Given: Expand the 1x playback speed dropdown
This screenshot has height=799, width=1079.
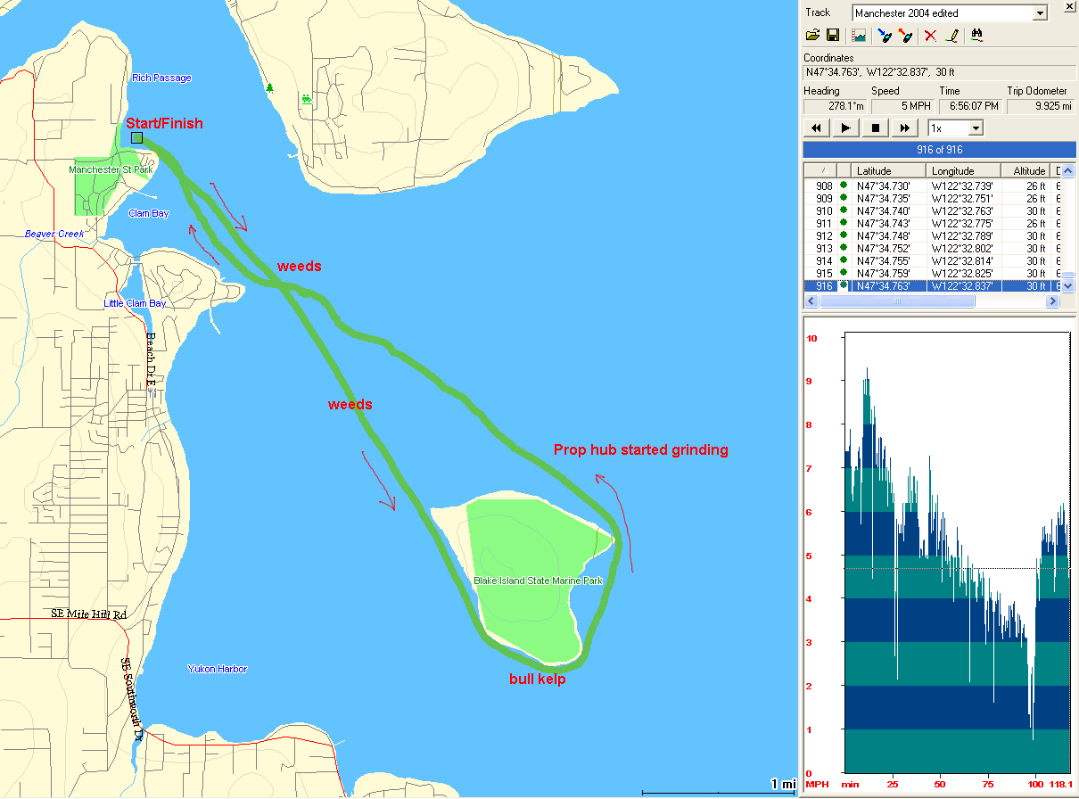Looking at the screenshot, I should point(975,128).
